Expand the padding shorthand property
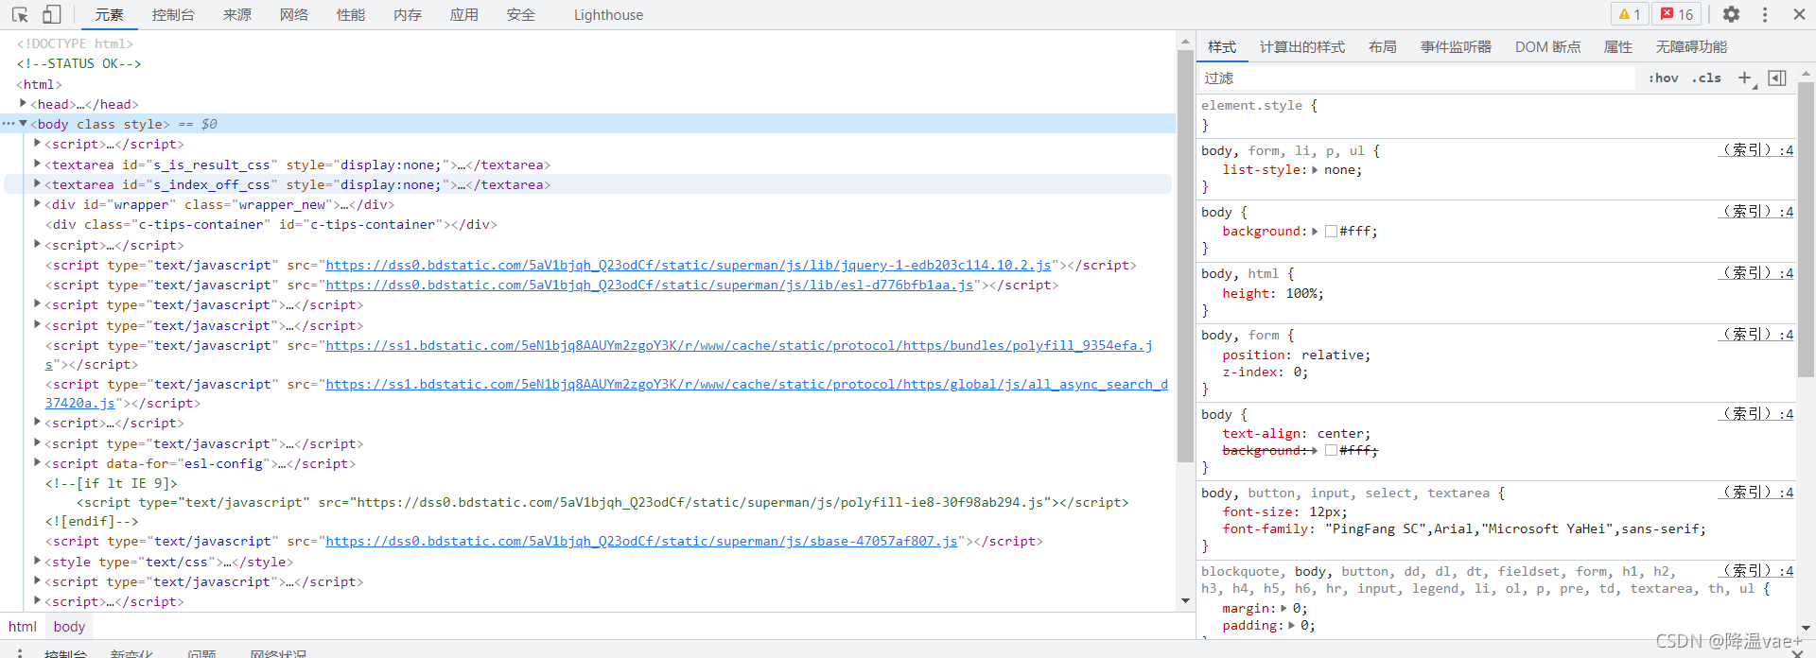 (1291, 625)
